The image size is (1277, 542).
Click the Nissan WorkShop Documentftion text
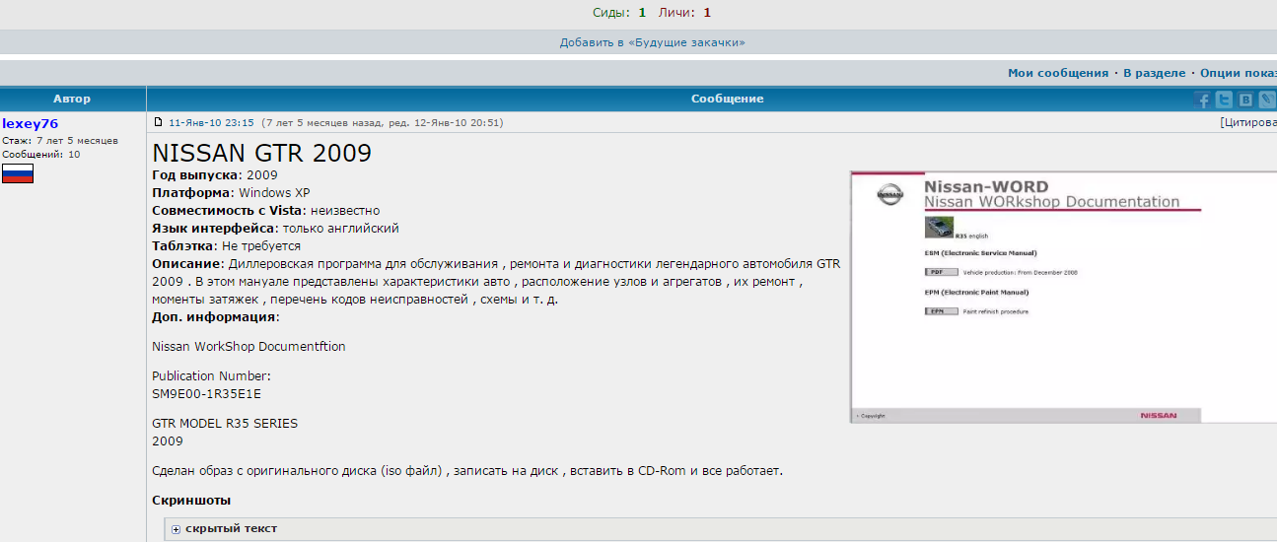point(248,347)
